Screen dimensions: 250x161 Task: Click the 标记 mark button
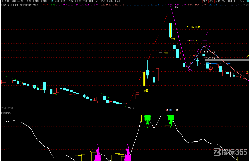(242, 1)
